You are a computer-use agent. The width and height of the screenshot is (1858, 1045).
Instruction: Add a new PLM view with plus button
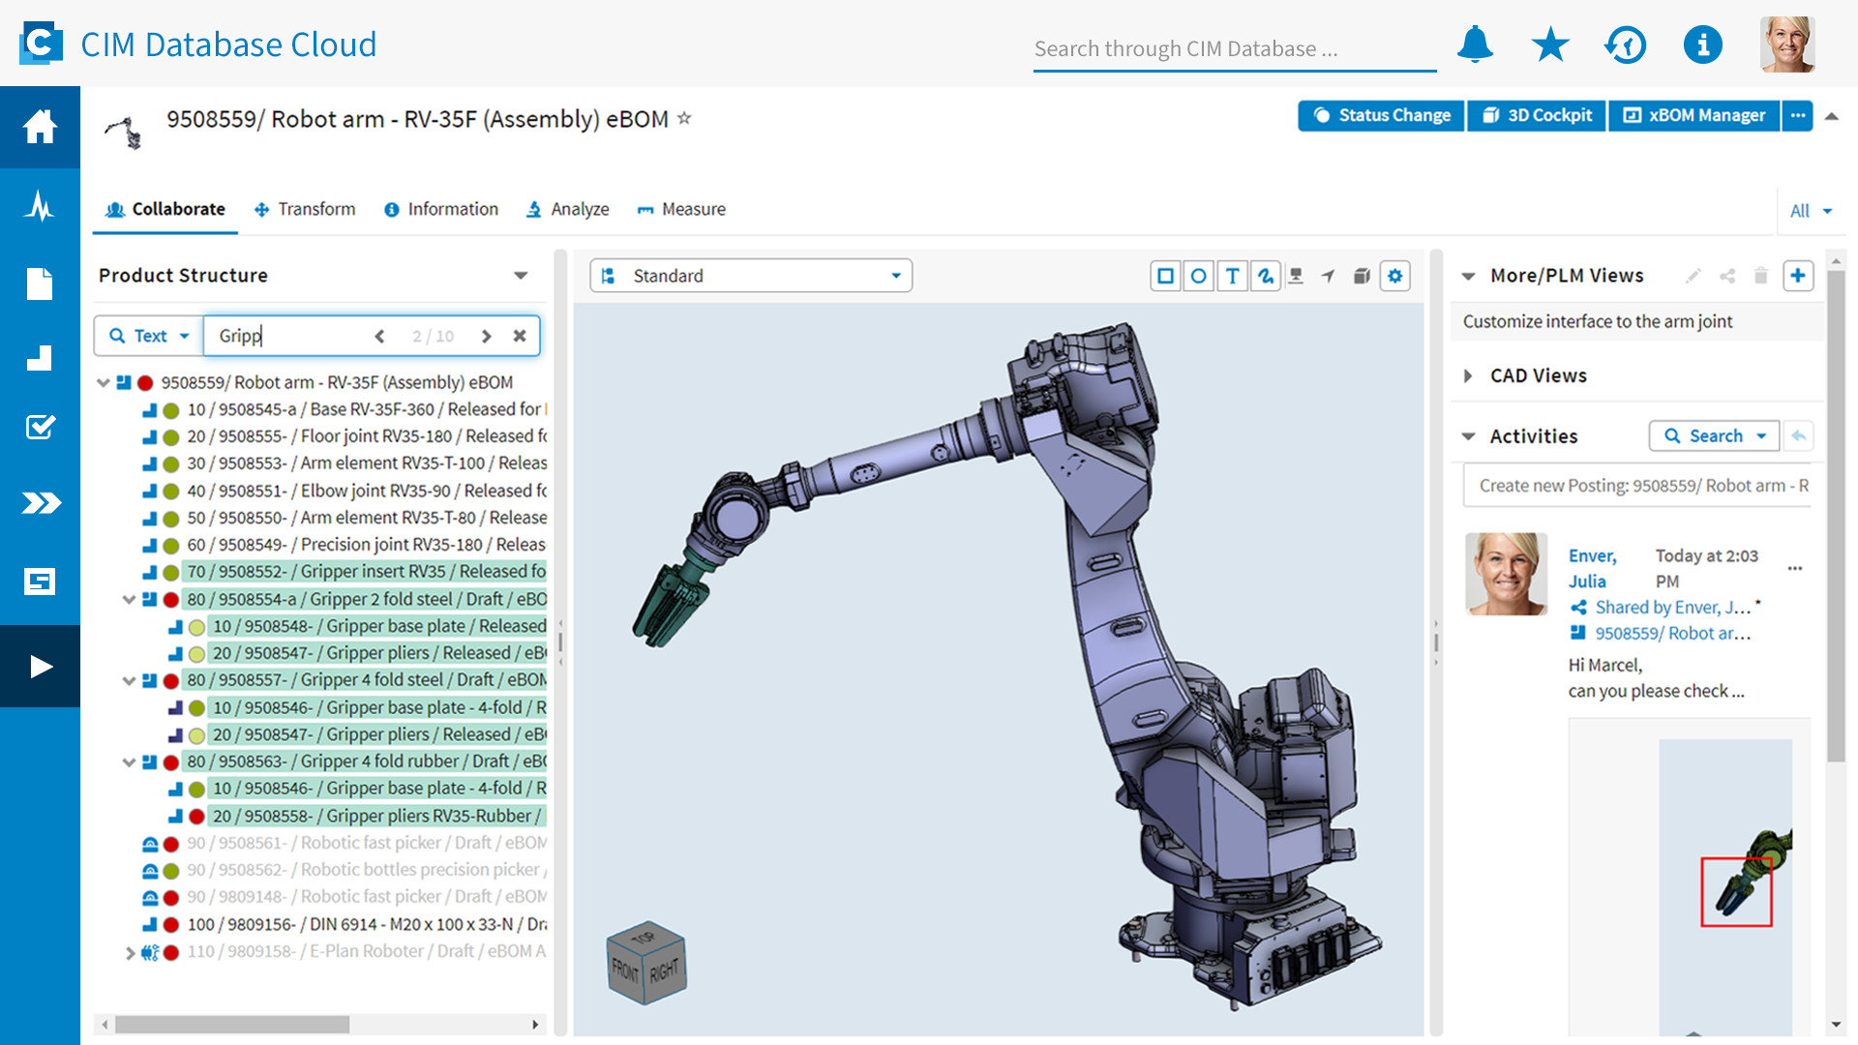(x=1797, y=276)
